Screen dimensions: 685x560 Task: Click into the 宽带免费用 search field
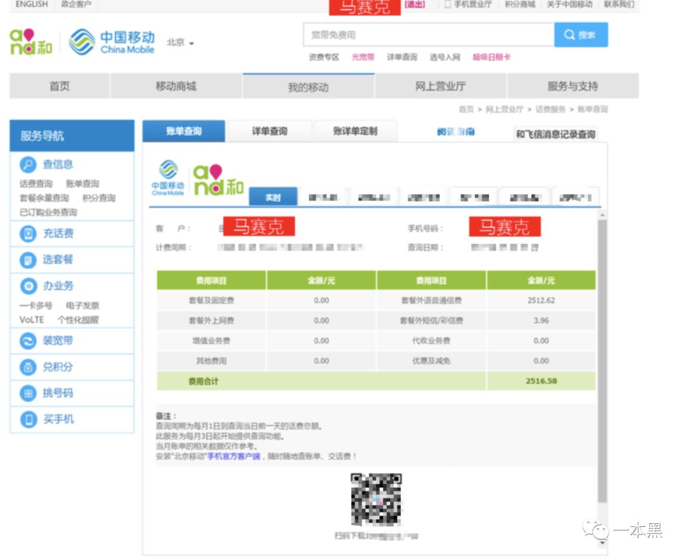(x=429, y=34)
